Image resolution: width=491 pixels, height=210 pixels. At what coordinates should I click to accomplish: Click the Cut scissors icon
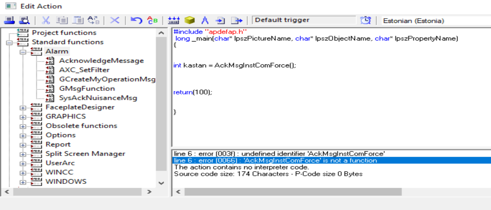pyautogui.click(x=46, y=20)
